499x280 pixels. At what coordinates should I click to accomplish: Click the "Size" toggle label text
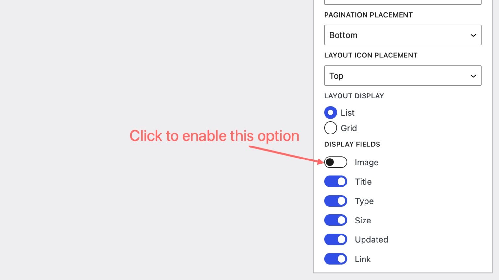pos(363,220)
